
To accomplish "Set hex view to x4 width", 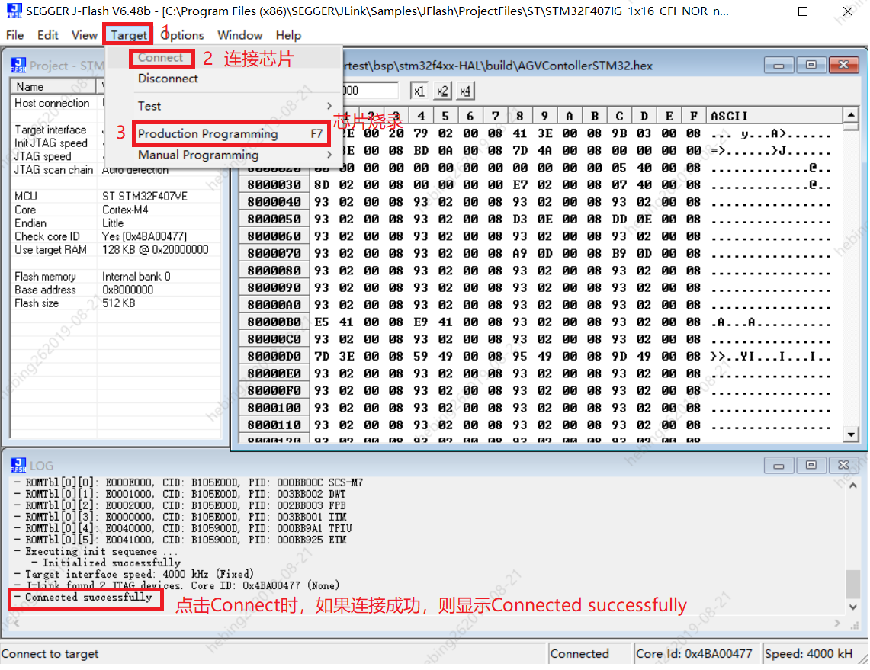I will [465, 91].
